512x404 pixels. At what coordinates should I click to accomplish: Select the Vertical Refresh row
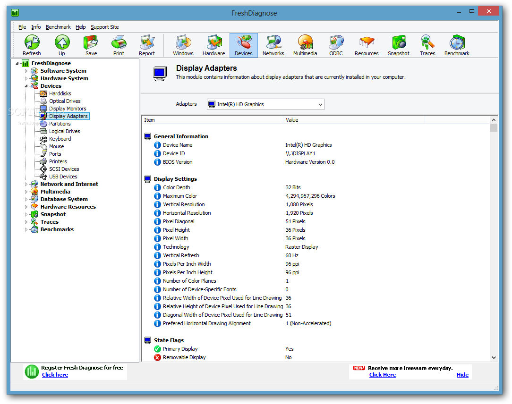click(x=316, y=255)
